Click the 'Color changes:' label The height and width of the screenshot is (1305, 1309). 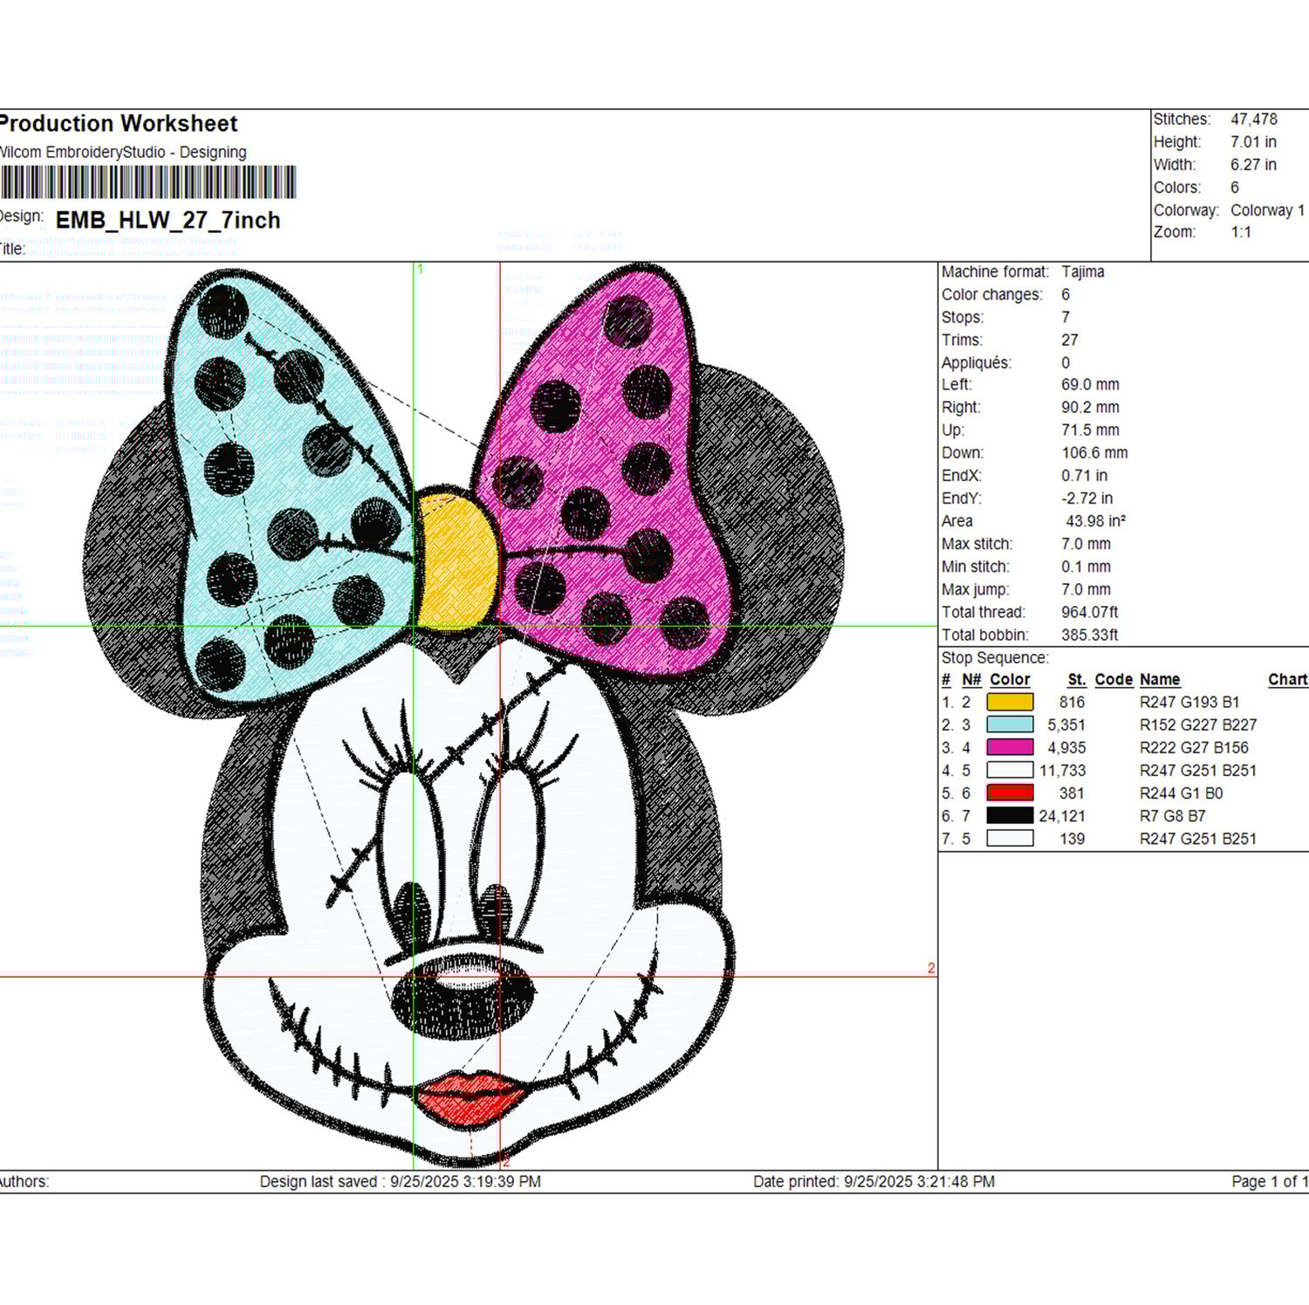pyautogui.click(x=991, y=294)
